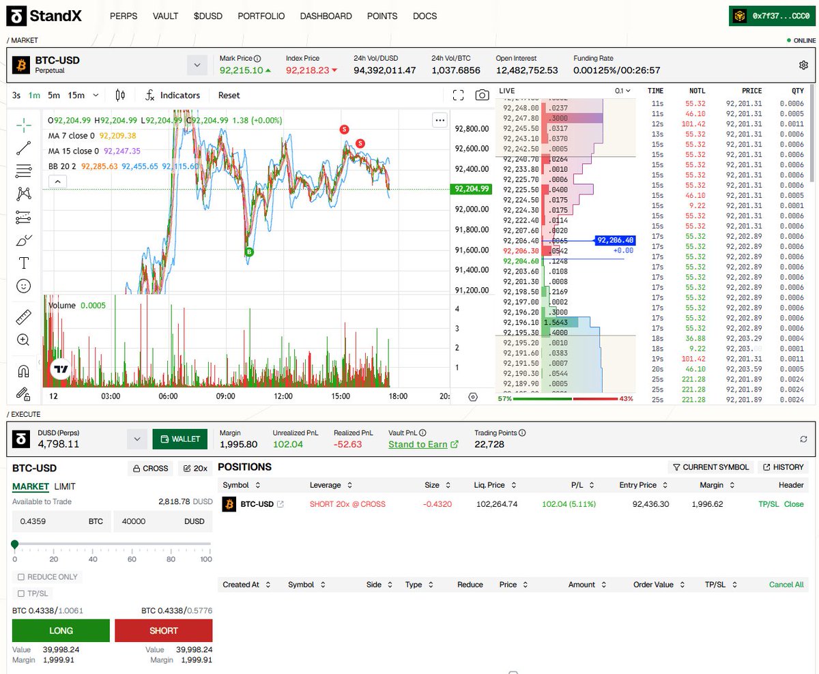The height and width of the screenshot is (674, 819).
Task: Reset the chart view
Action: [x=229, y=96]
